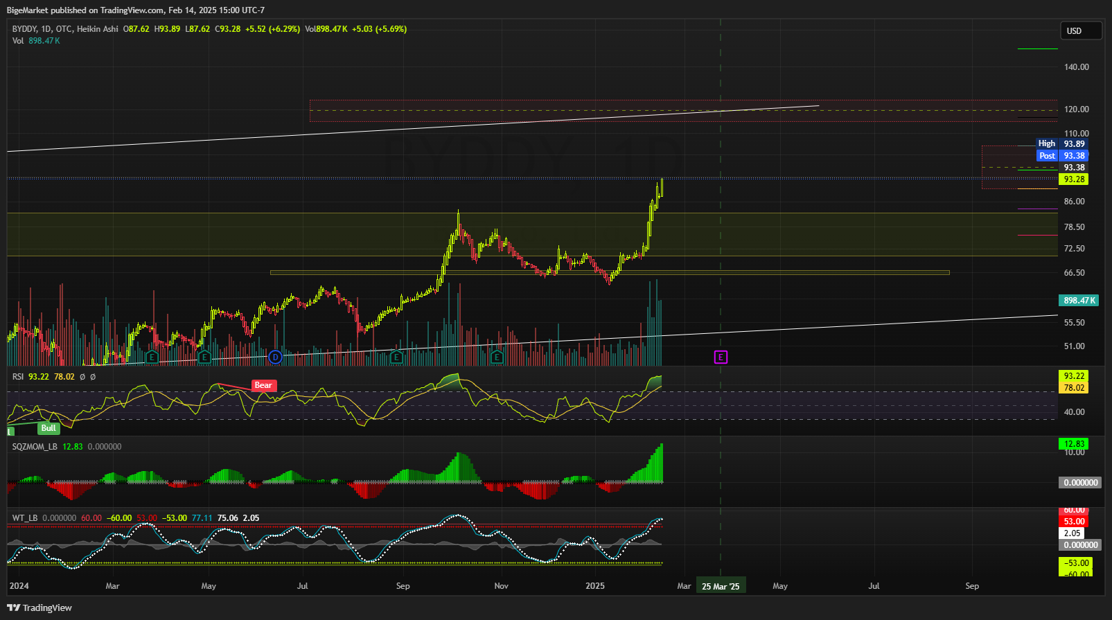Viewport: 1112px width, 620px height.
Task: Click the 93.22 value in RSI legend
Action: click(39, 377)
